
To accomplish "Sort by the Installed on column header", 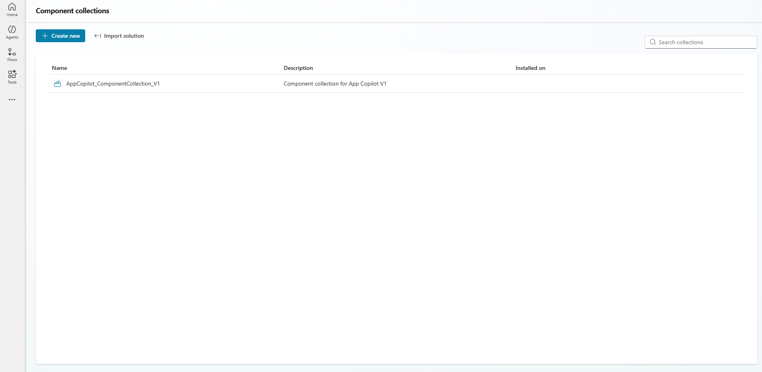I will (530, 68).
